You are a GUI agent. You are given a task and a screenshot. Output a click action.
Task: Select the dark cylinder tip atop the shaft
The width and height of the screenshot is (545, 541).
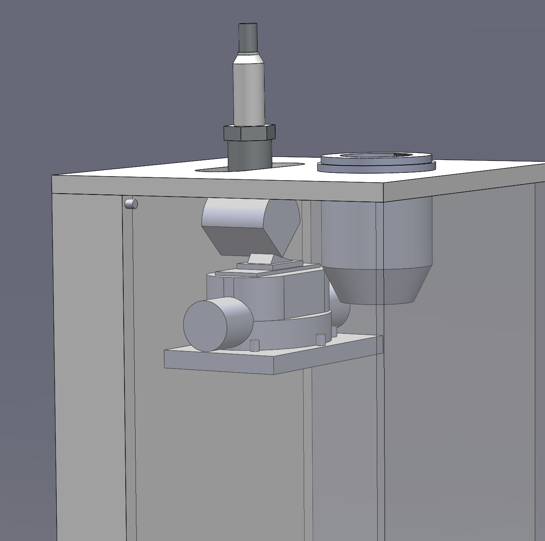pyautogui.click(x=248, y=38)
